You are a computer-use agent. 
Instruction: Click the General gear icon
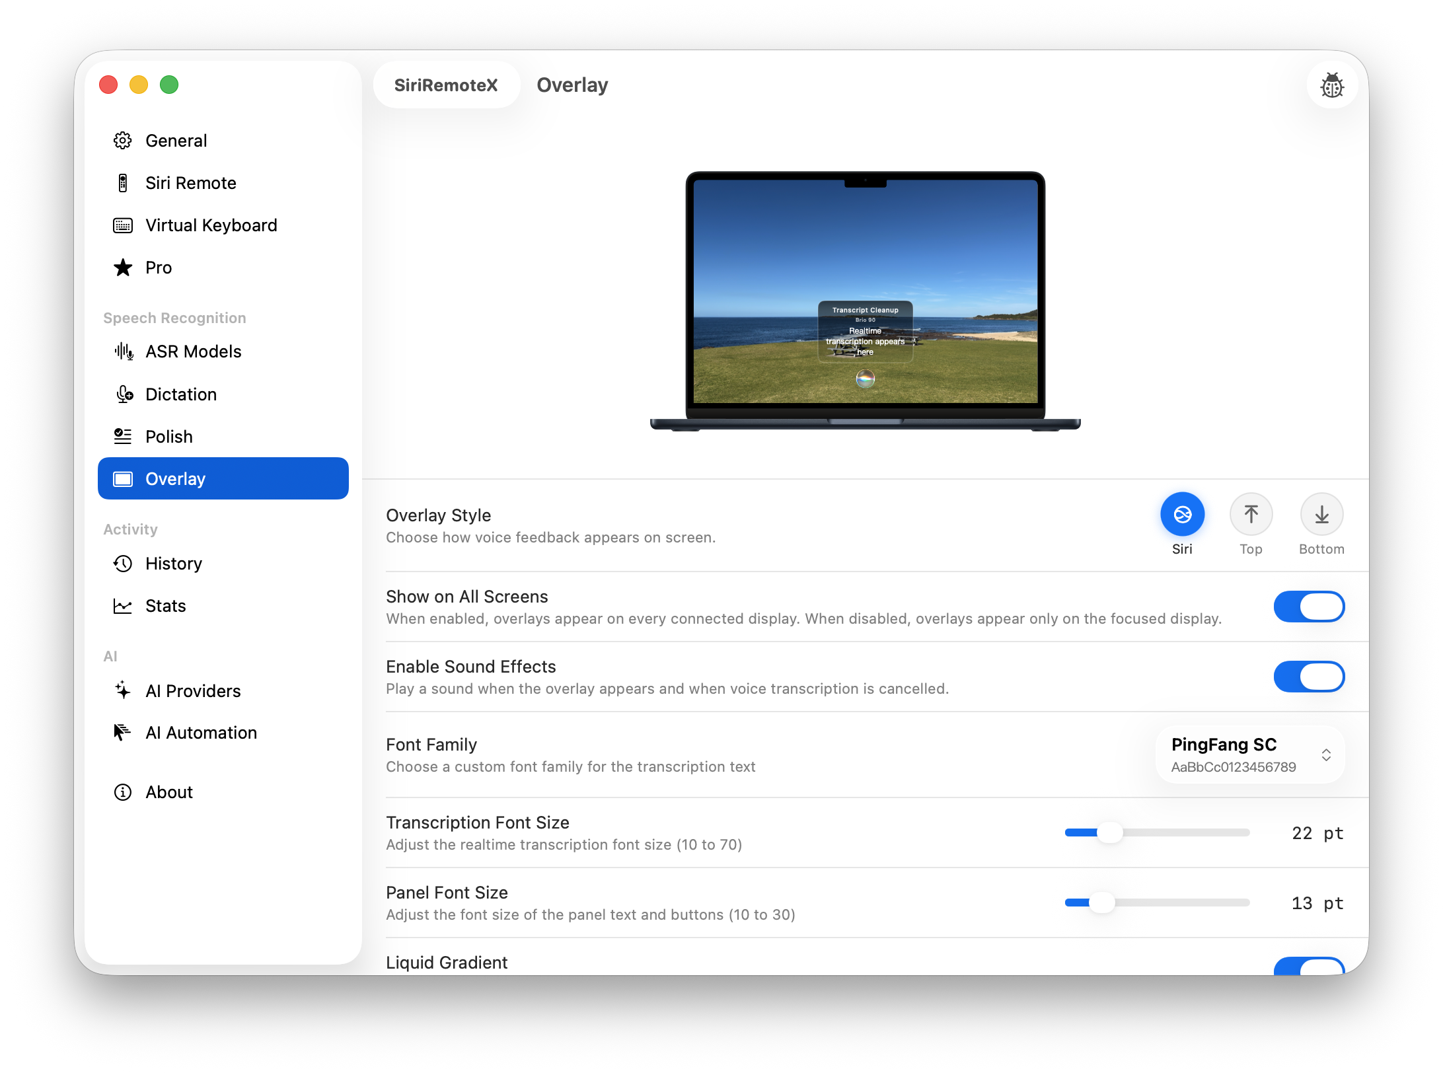pos(123,141)
